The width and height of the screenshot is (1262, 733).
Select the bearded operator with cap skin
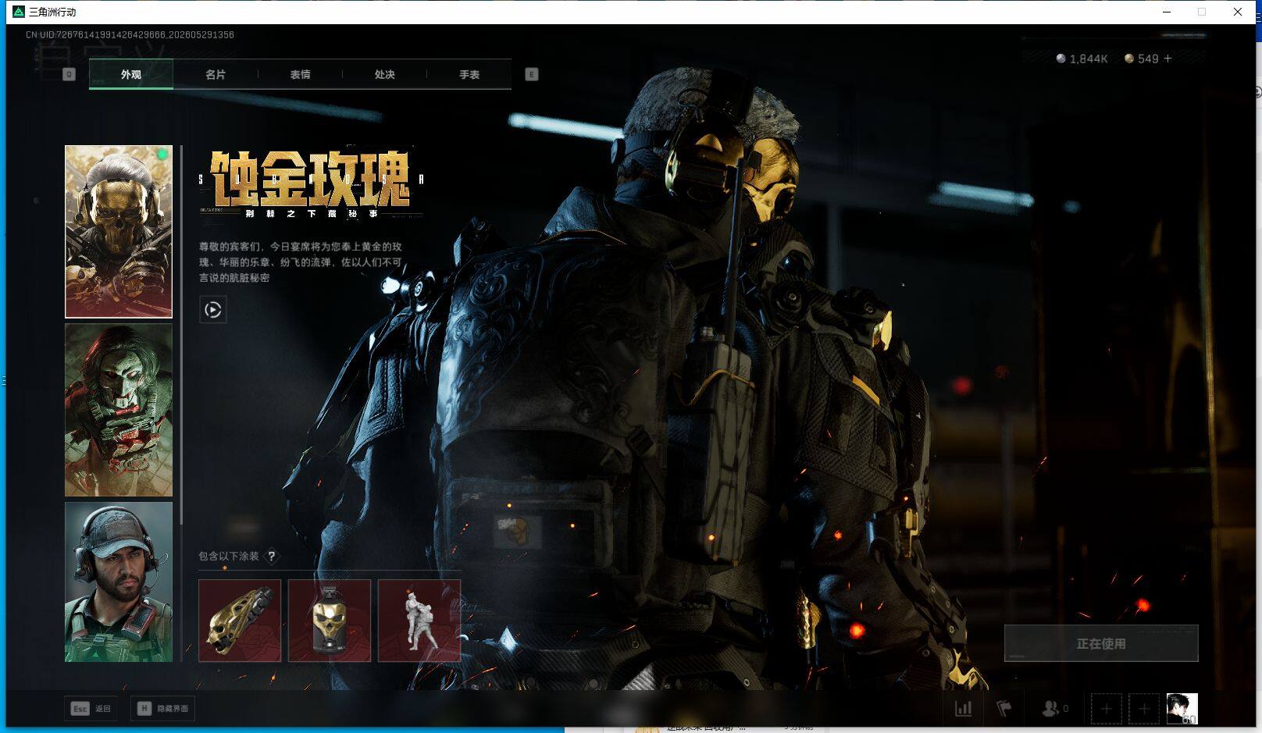coord(119,582)
